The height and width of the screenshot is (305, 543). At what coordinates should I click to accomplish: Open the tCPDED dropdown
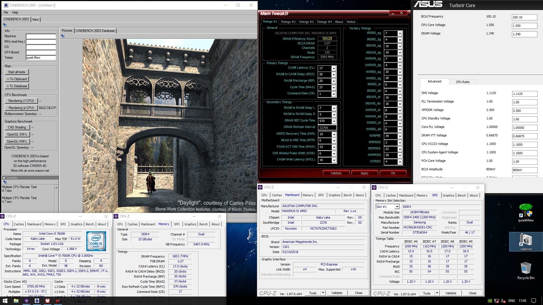400,162
